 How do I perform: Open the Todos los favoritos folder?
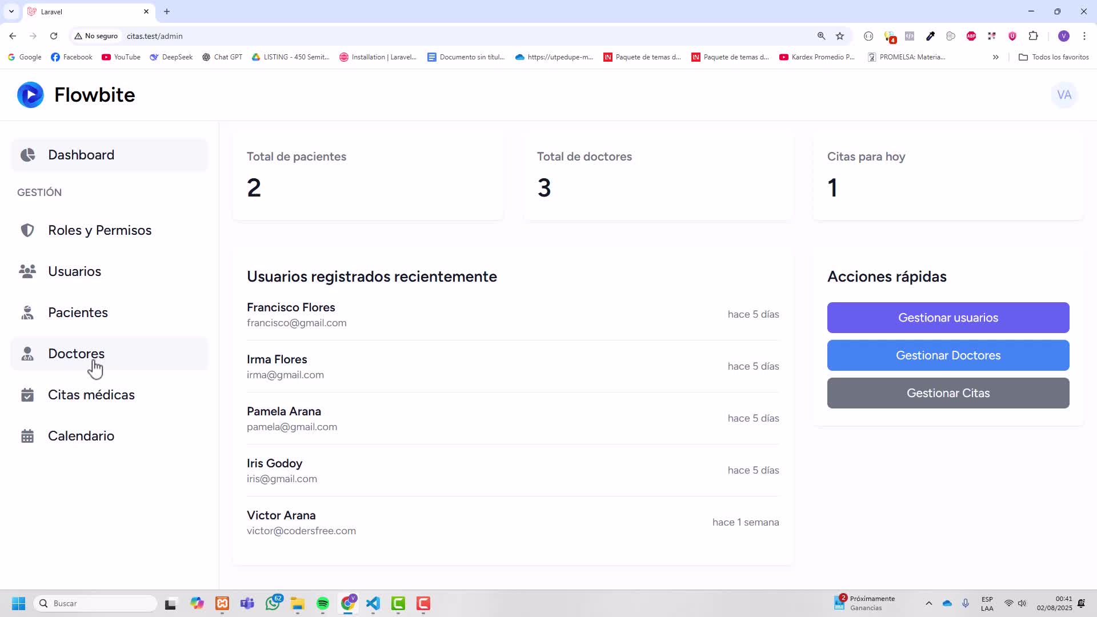point(1054,57)
